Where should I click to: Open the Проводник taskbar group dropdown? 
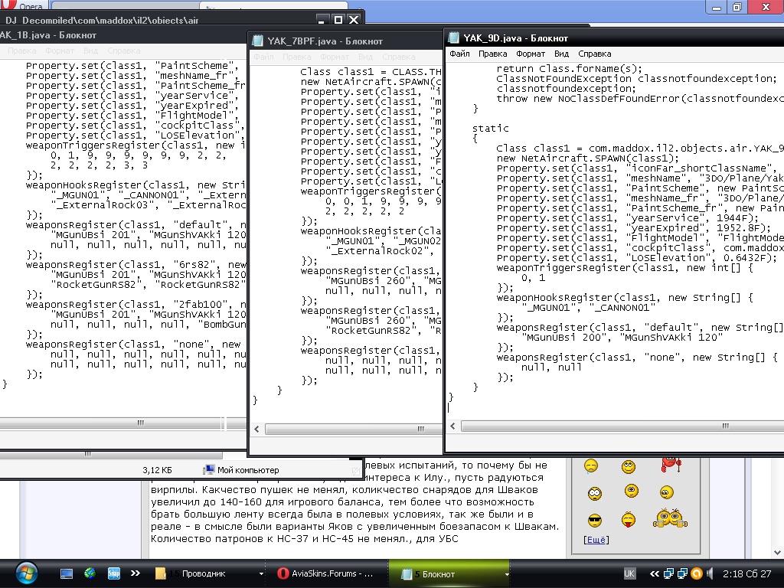click(261, 573)
